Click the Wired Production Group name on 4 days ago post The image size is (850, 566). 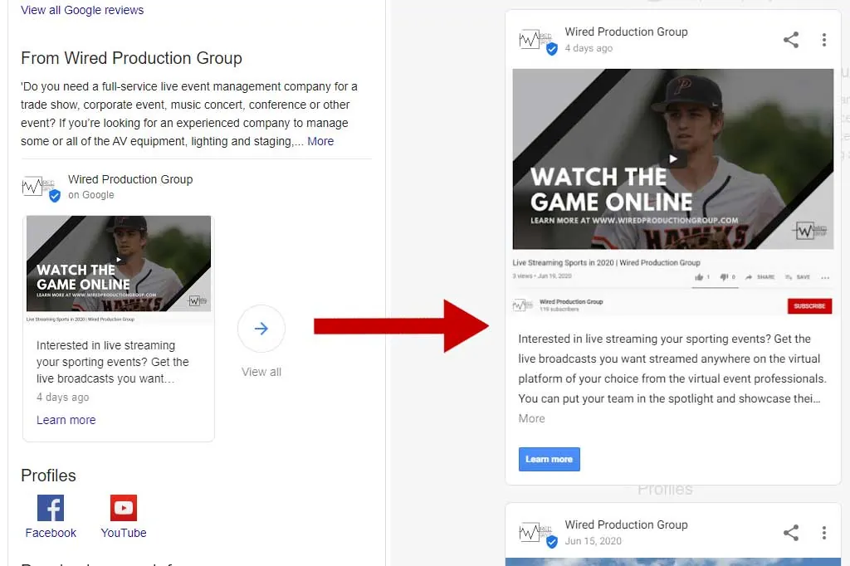[626, 32]
